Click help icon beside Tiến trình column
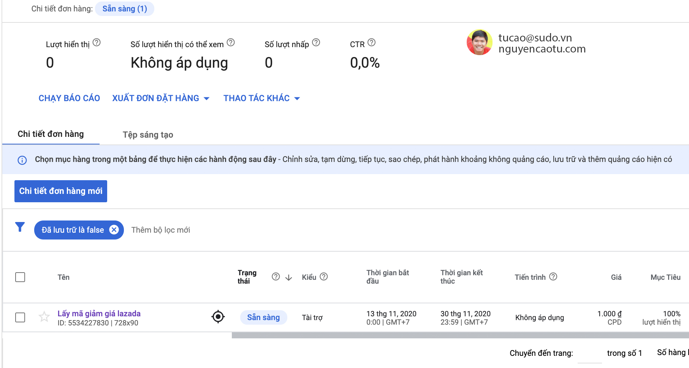The width and height of the screenshot is (689, 368). (x=553, y=277)
